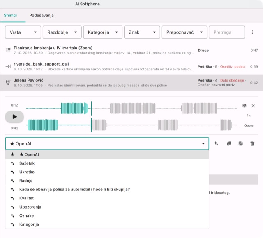Screen dimensions: 263x238
Task: Choose Radnje from the dropdown list
Action: 107,181
